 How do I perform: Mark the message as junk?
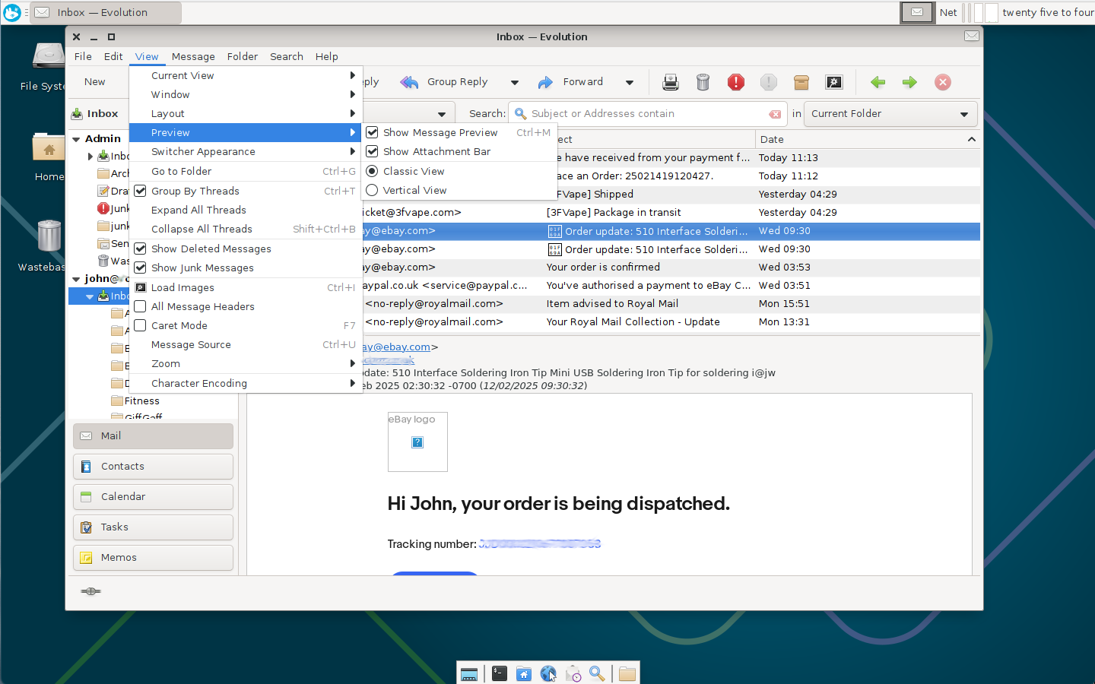click(735, 82)
